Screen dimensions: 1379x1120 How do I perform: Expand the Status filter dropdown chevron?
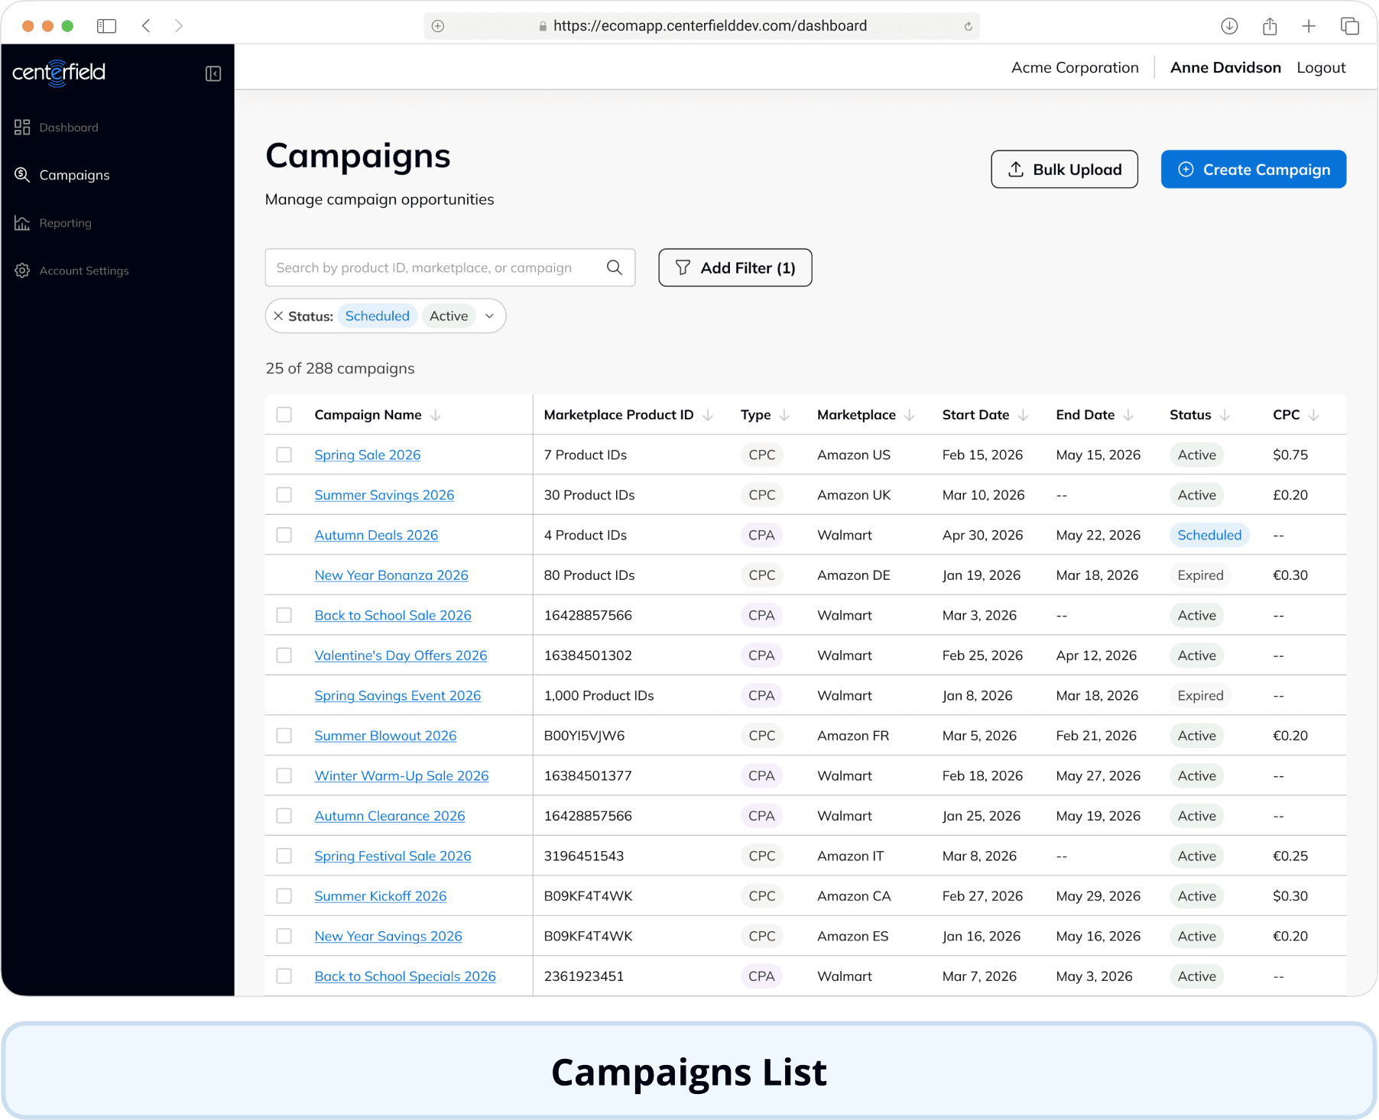tap(490, 316)
